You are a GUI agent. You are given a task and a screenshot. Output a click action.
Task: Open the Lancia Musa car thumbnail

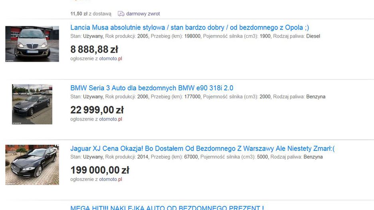tap(32, 44)
